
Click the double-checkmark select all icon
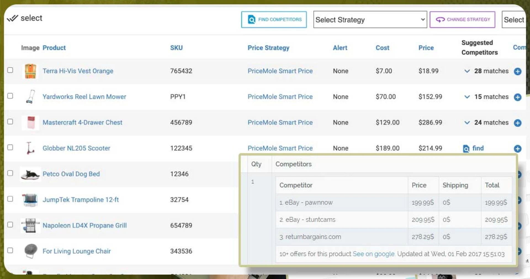pyautogui.click(x=12, y=18)
